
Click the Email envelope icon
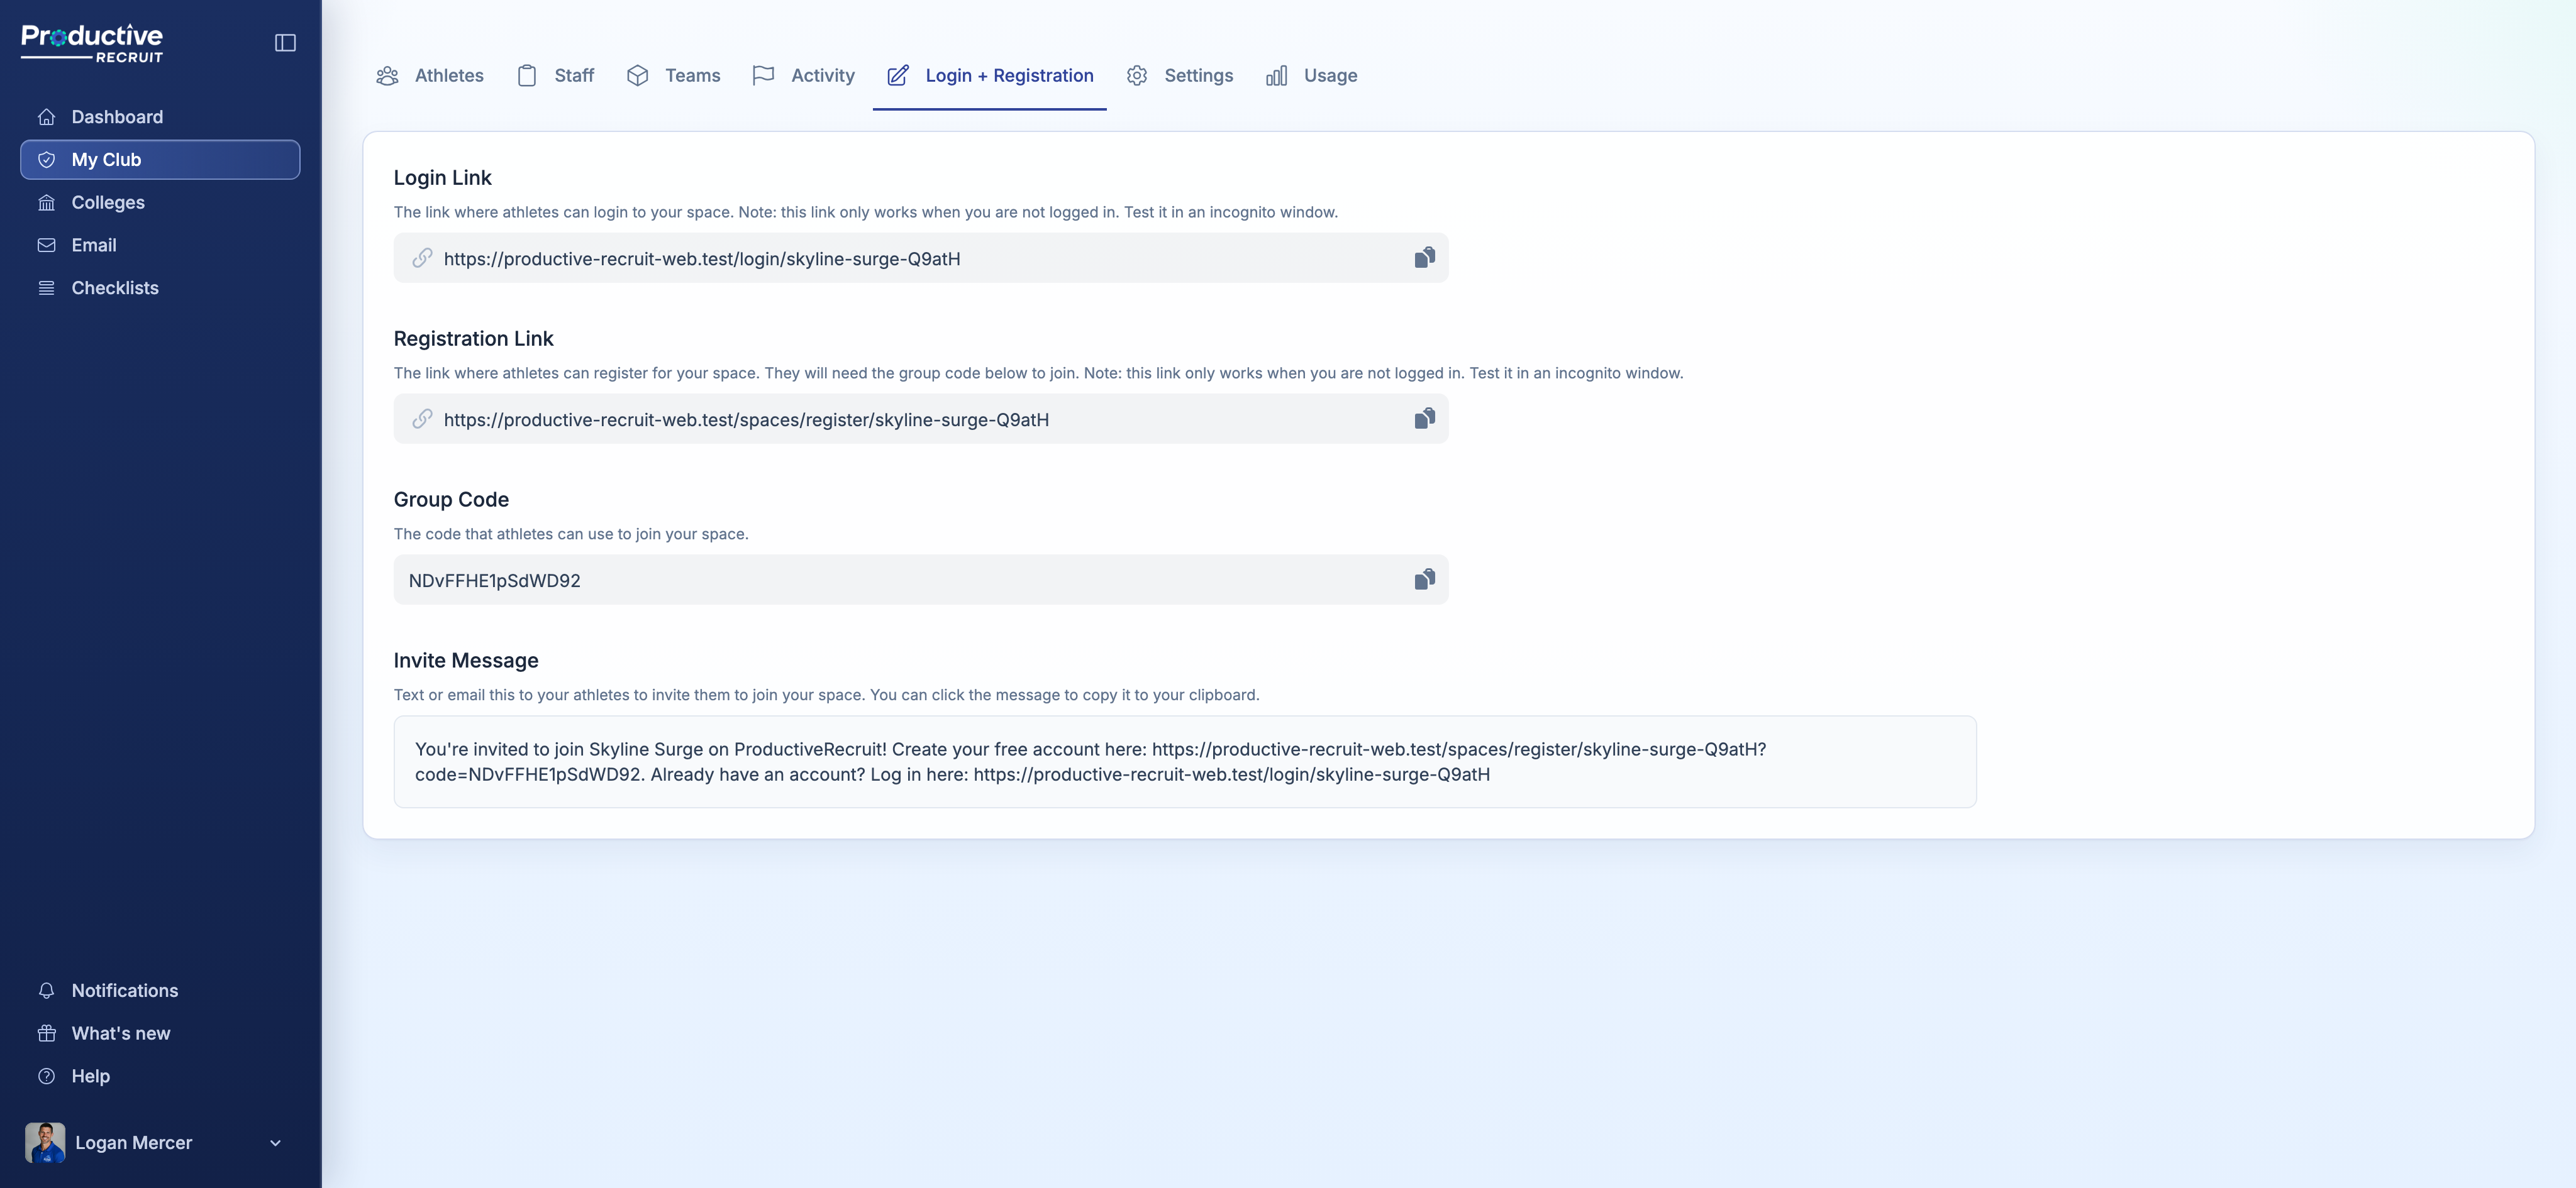click(46, 246)
